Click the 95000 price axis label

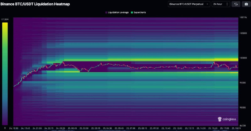point(243,83)
